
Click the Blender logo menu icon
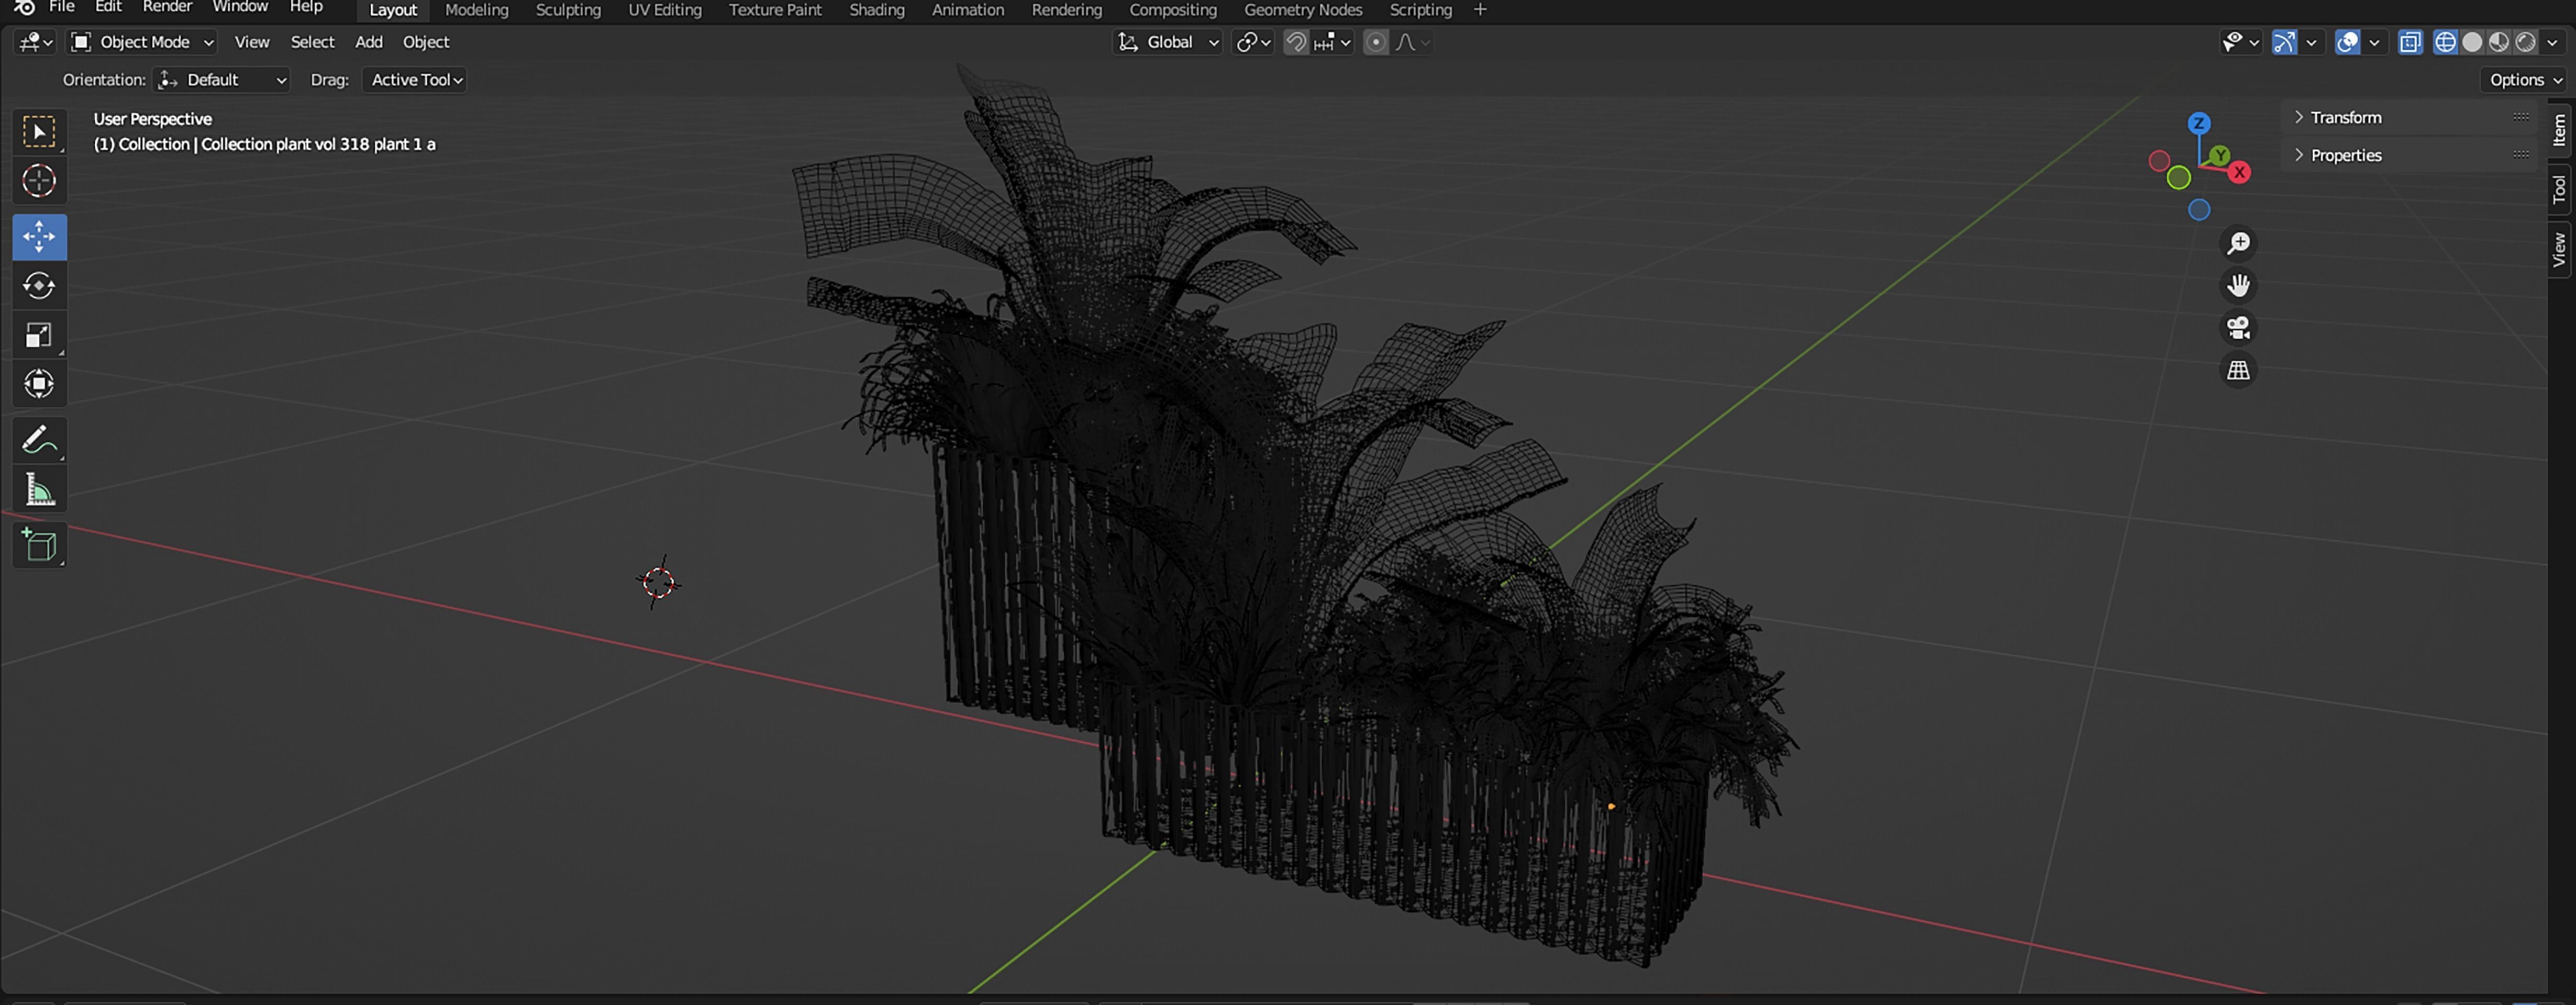24,8
